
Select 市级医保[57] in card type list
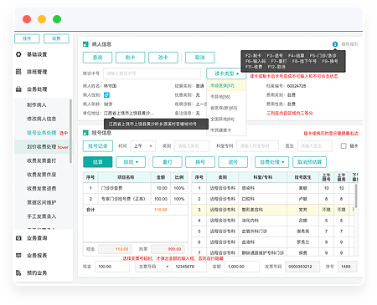coord(226,85)
